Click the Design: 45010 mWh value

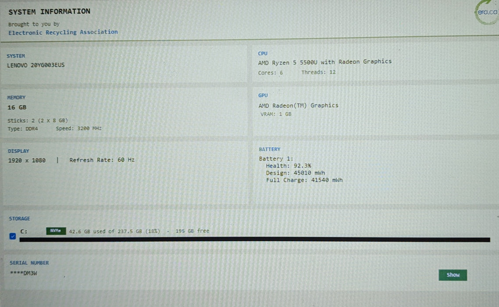pyautogui.click(x=296, y=173)
